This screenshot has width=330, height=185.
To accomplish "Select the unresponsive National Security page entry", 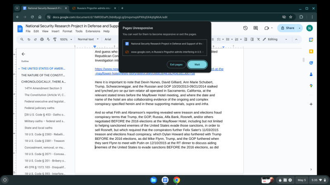I will coord(165,44).
